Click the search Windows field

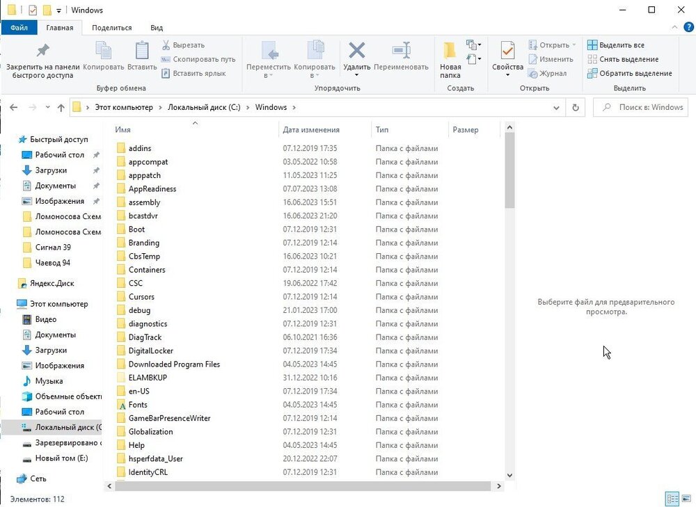[x=640, y=107]
